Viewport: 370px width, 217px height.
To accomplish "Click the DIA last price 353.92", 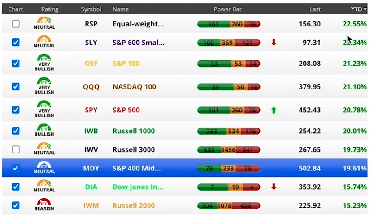I will (309, 187).
